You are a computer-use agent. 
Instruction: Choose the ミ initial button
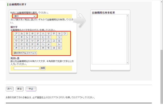point(49,37)
